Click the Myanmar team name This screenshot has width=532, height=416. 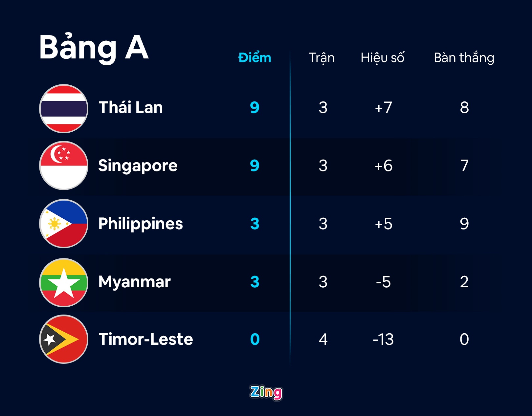point(135,282)
